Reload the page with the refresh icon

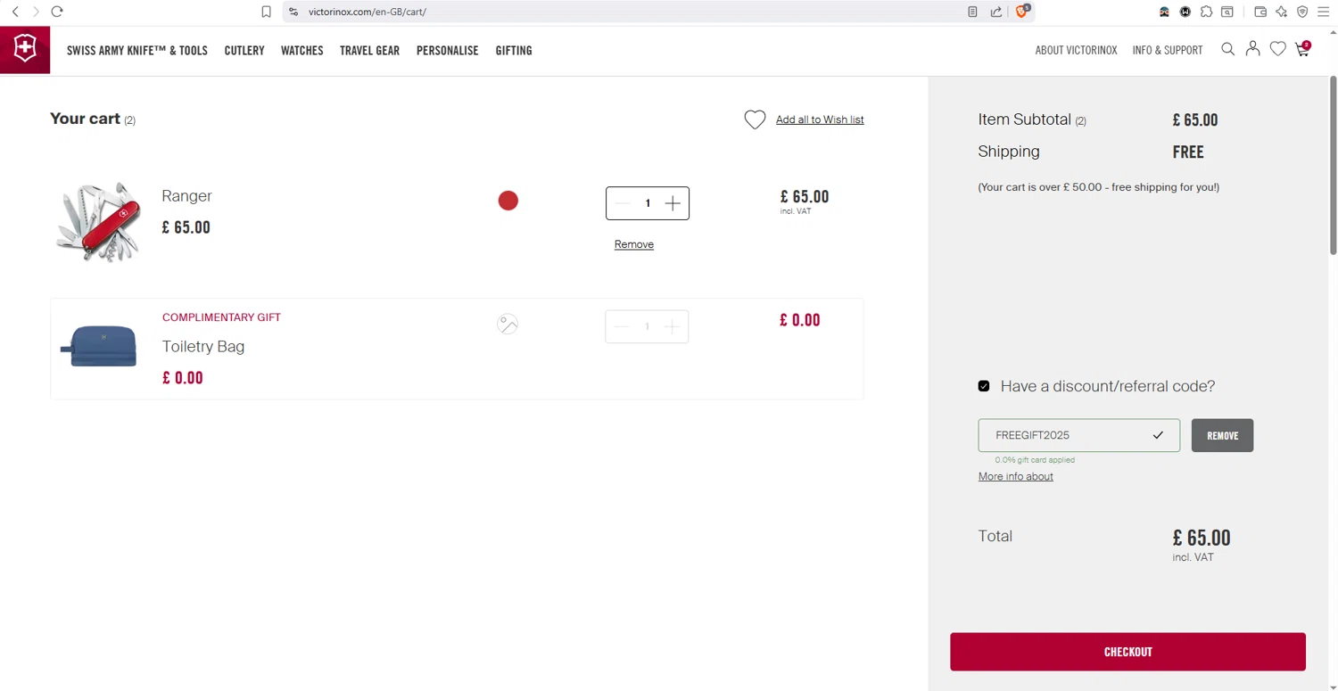57,12
